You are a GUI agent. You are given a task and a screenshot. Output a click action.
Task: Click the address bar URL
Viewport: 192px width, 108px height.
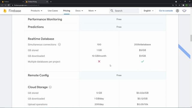pos(27,5)
